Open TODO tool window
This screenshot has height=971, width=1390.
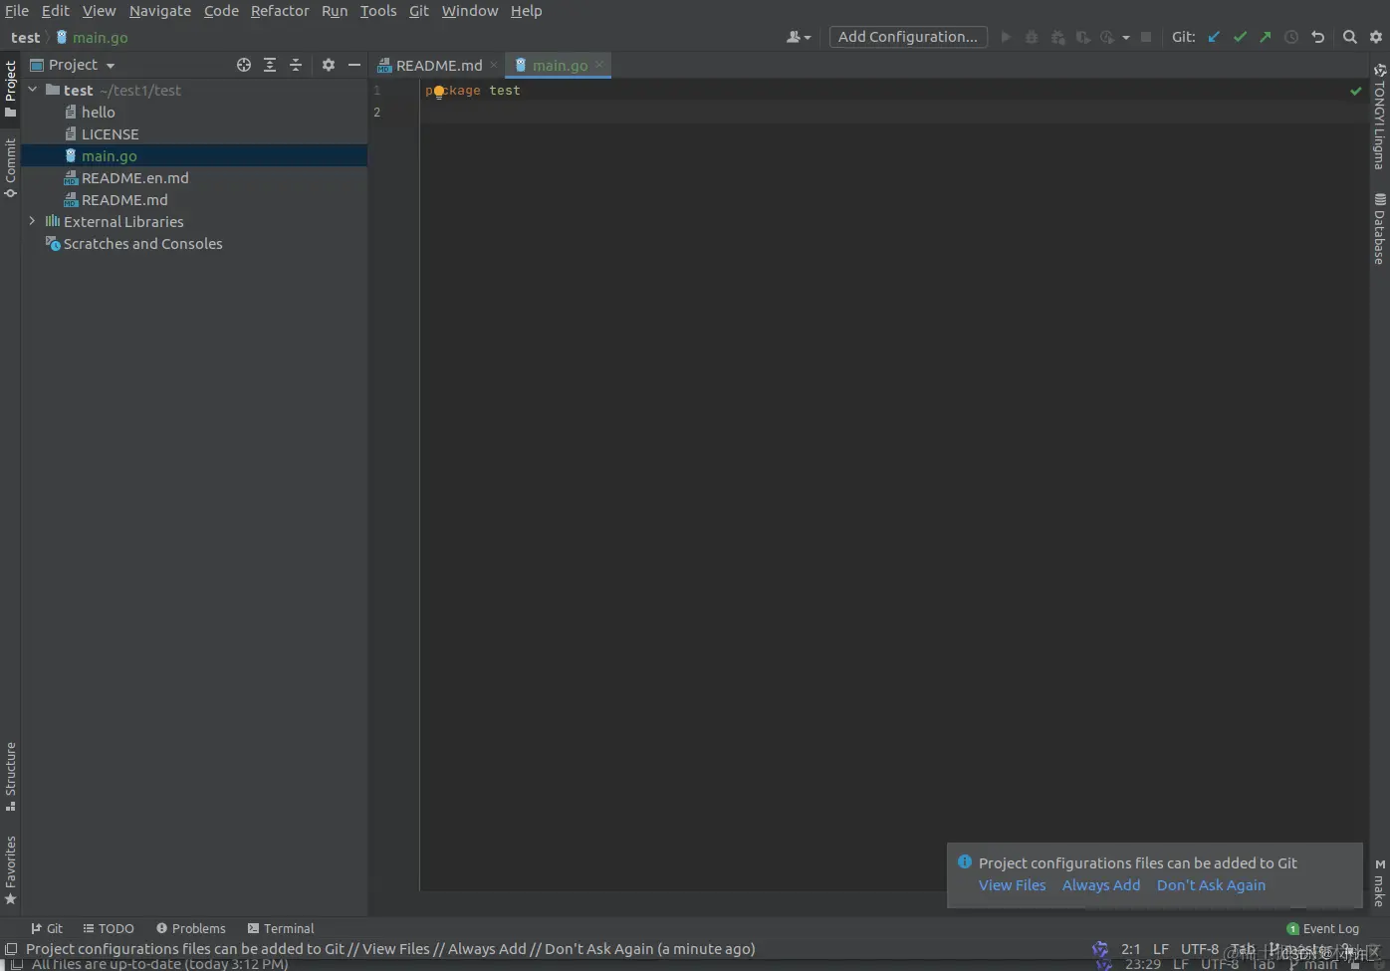pos(109,928)
